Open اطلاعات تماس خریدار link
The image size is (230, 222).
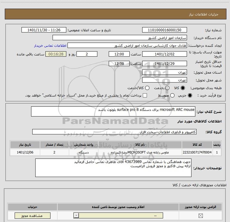coord(50,46)
